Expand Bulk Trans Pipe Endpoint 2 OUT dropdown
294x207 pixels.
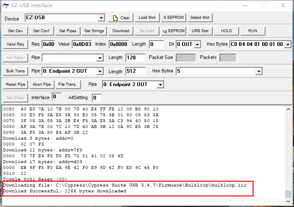click(x=100, y=71)
